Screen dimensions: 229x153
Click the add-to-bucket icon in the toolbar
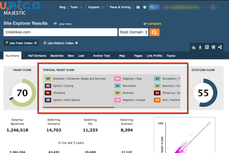pyautogui.click(x=194, y=47)
